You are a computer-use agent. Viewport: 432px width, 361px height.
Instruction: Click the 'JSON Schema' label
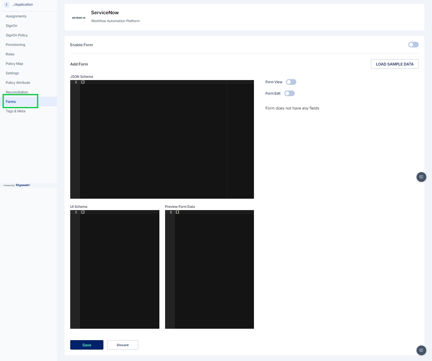(82, 77)
